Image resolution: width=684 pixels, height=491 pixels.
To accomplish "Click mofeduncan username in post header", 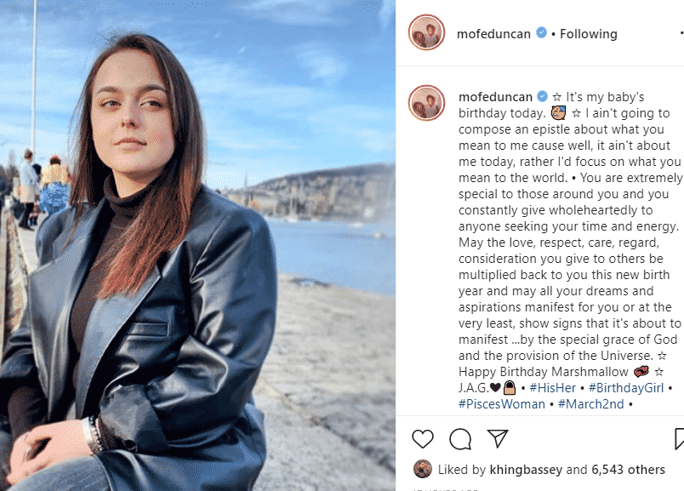I will pyautogui.click(x=493, y=33).
